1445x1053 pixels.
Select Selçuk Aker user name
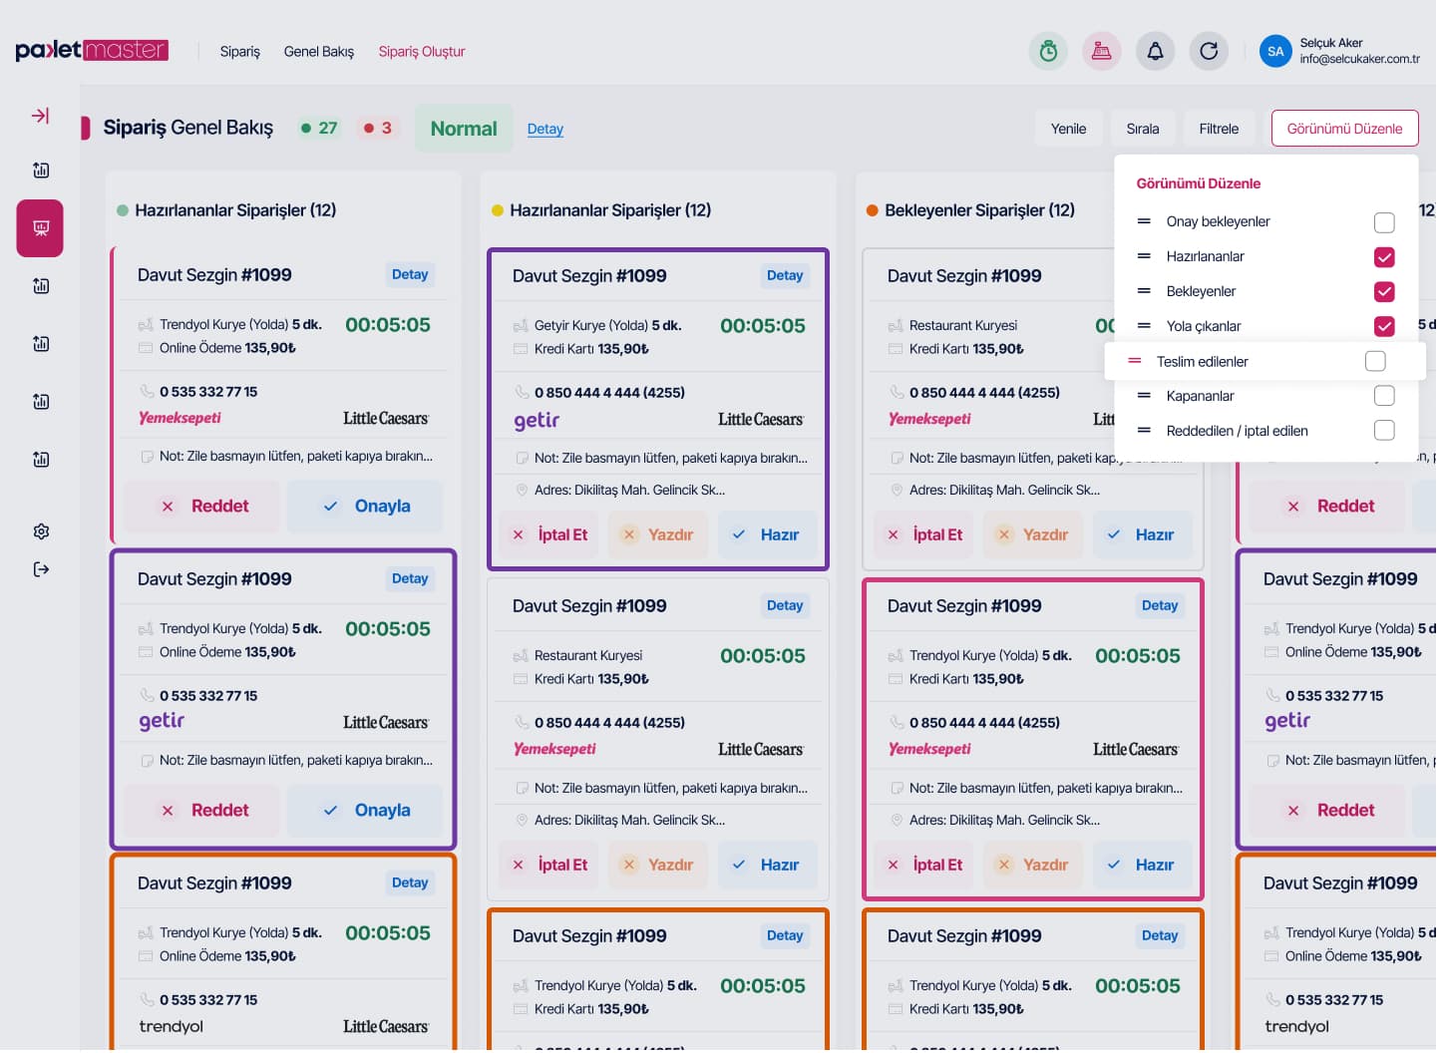(x=1331, y=43)
